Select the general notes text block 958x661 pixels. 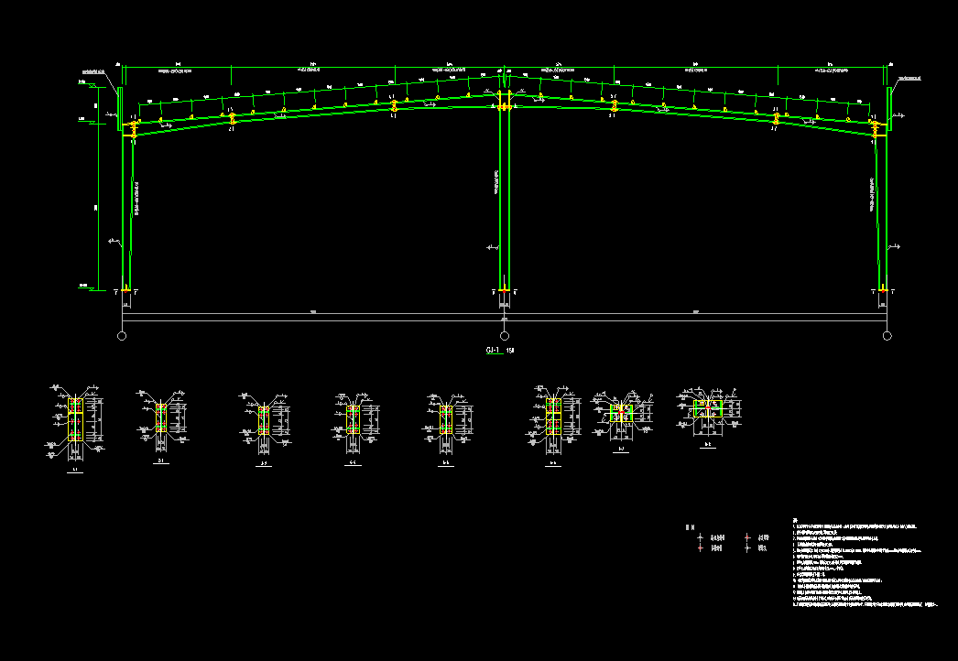(x=865, y=563)
